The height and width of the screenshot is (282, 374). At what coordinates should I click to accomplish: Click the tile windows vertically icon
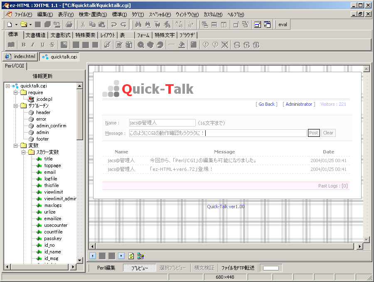pos(224,24)
